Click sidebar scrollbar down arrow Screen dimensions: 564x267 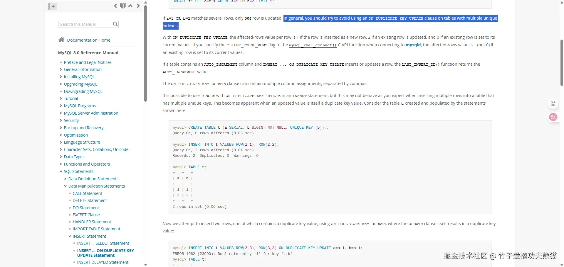(145, 264)
